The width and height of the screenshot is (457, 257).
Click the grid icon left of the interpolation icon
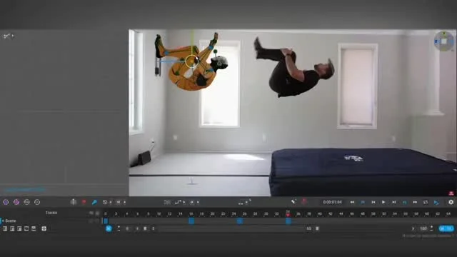tap(167, 202)
